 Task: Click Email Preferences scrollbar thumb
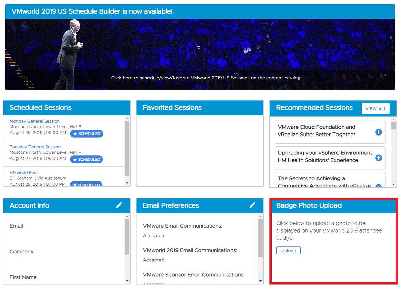click(260, 238)
